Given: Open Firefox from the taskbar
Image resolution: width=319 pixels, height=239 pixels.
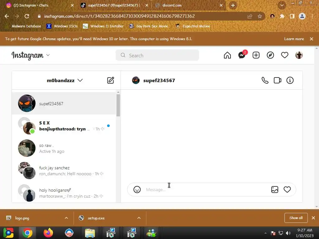Looking at the screenshot, I should pos(48,233).
